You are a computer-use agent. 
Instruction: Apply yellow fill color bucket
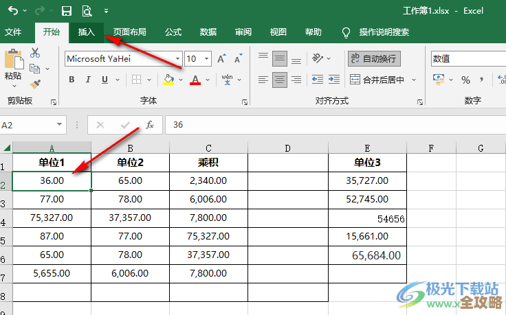(168, 79)
